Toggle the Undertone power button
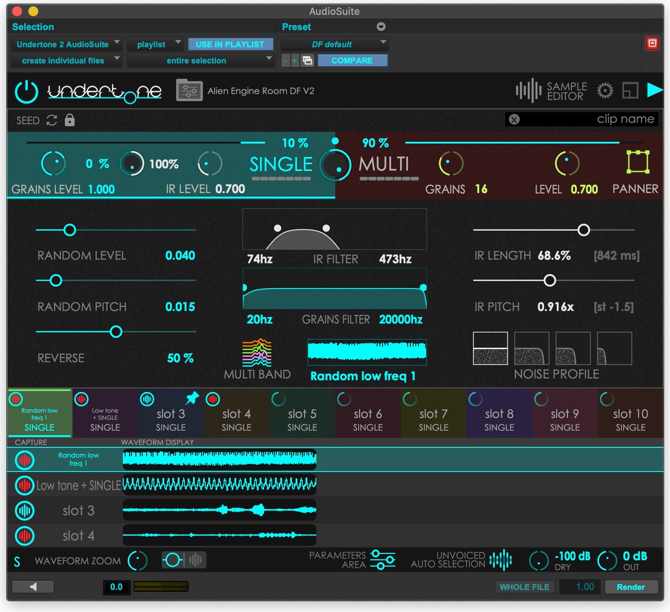 pos(26,92)
